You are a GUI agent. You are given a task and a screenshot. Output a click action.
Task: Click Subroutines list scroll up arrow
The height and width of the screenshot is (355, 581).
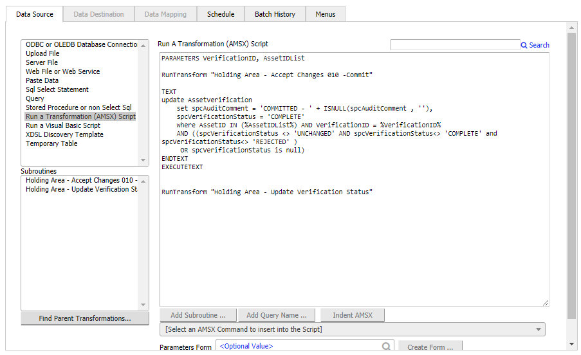point(143,181)
